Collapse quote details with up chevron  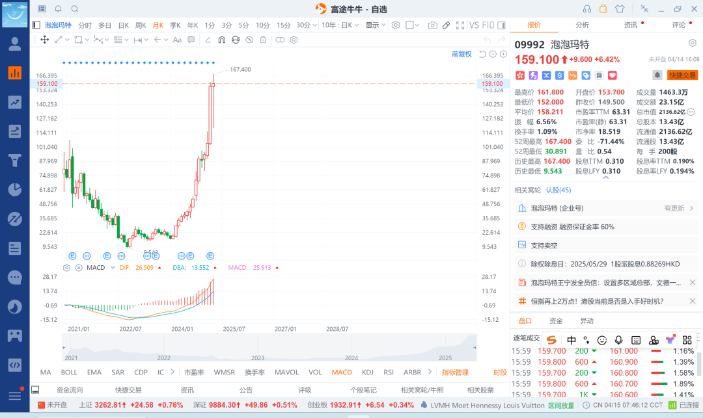tap(606, 177)
